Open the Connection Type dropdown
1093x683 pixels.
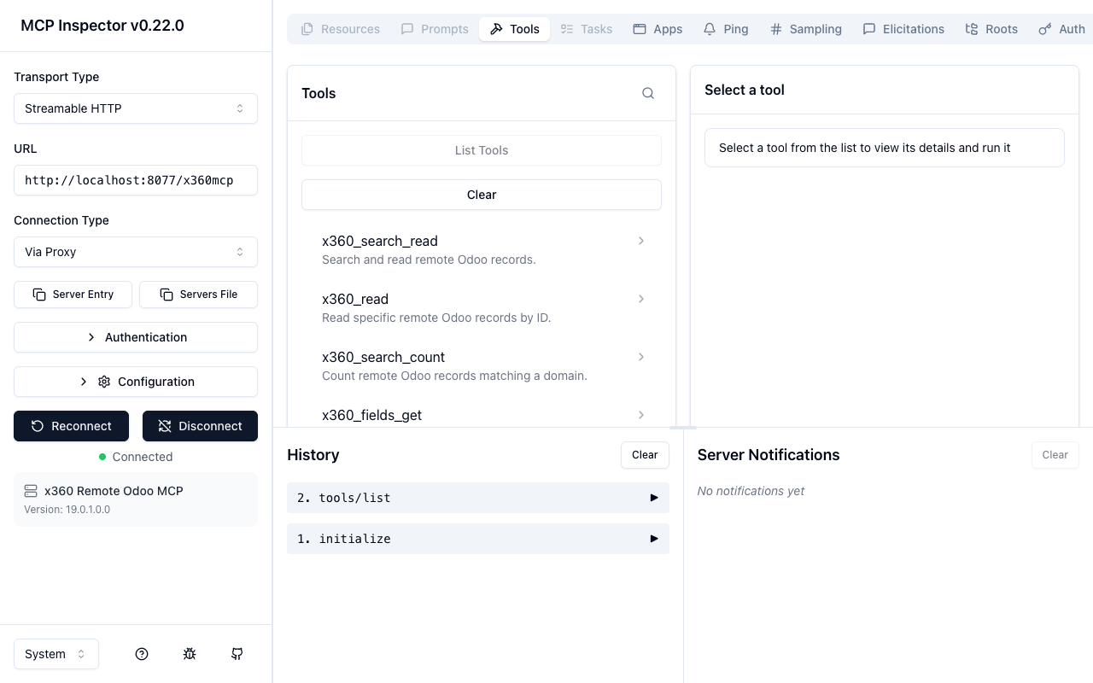click(x=136, y=252)
